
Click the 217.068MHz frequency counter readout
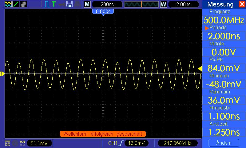pos(177,143)
